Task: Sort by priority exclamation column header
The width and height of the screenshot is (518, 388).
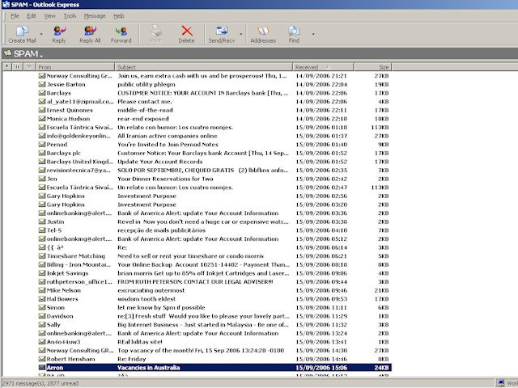Action: pyautogui.click(x=7, y=67)
